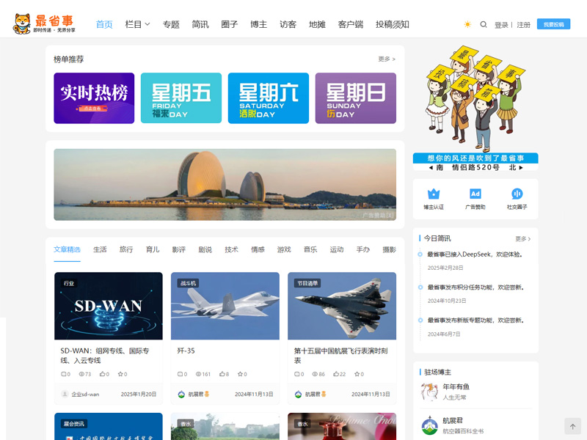Viewport: 587px width, 440px height.
Task: Open the 实时热榜 purple banner card
Action: coord(94,98)
